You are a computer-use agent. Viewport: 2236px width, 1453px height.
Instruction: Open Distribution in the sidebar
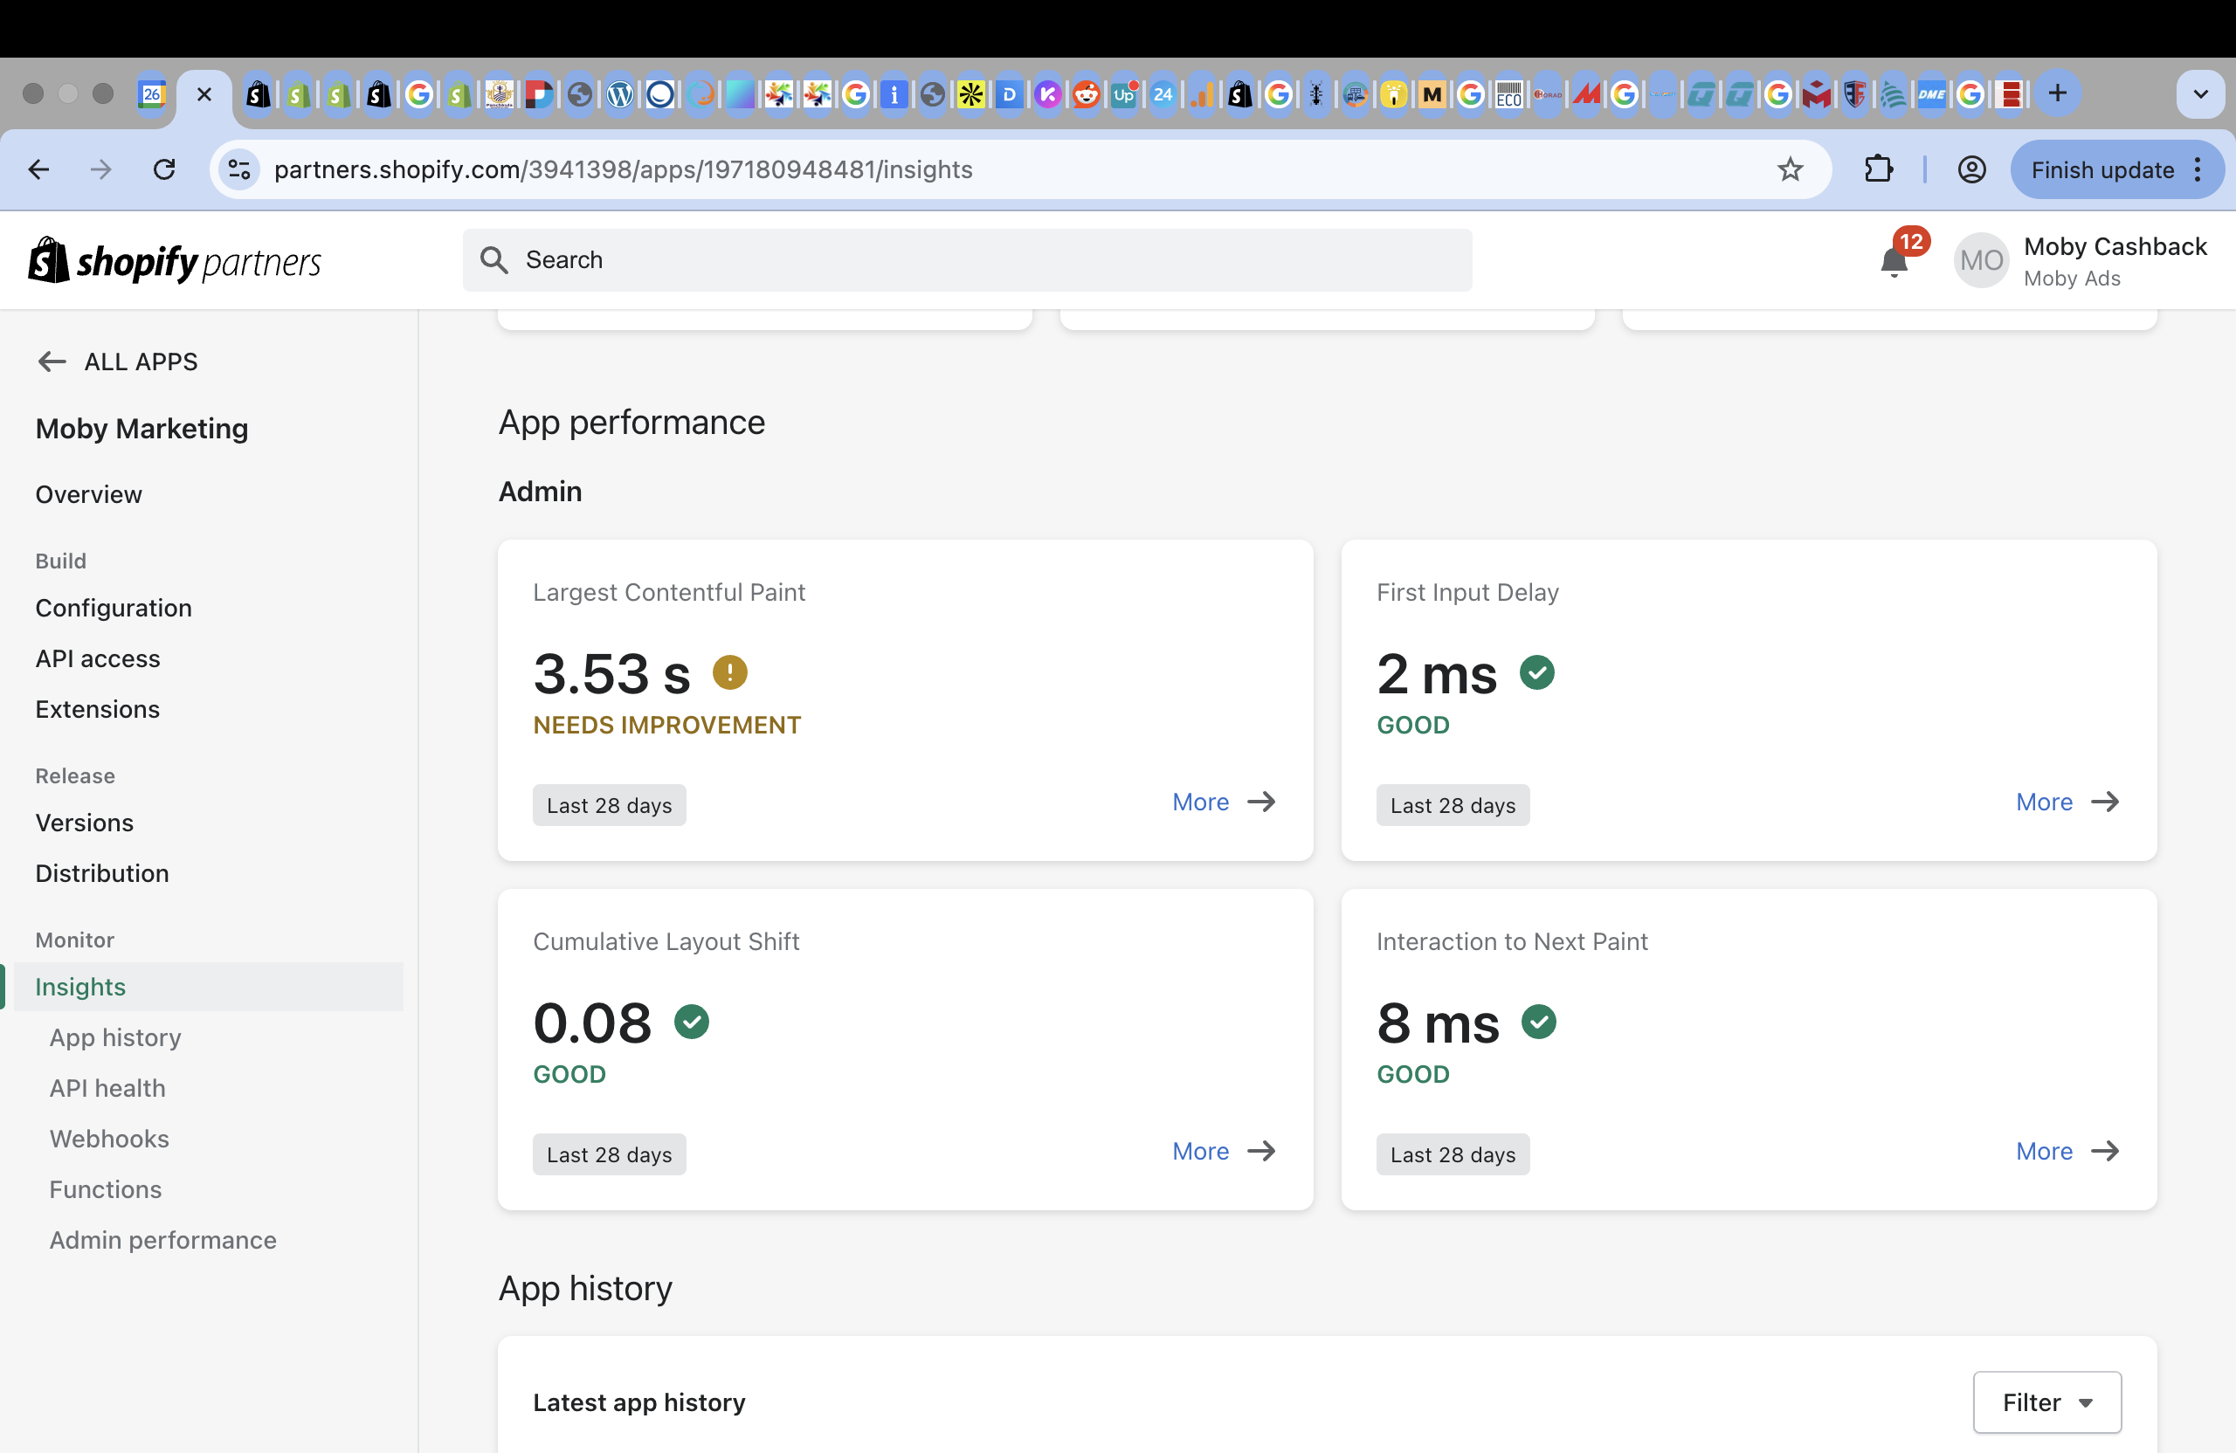102,873
